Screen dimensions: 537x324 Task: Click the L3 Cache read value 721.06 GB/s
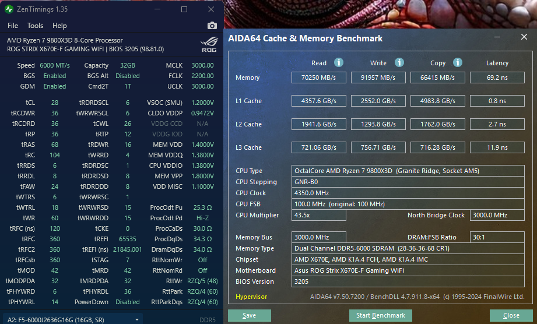pos(319,147)
